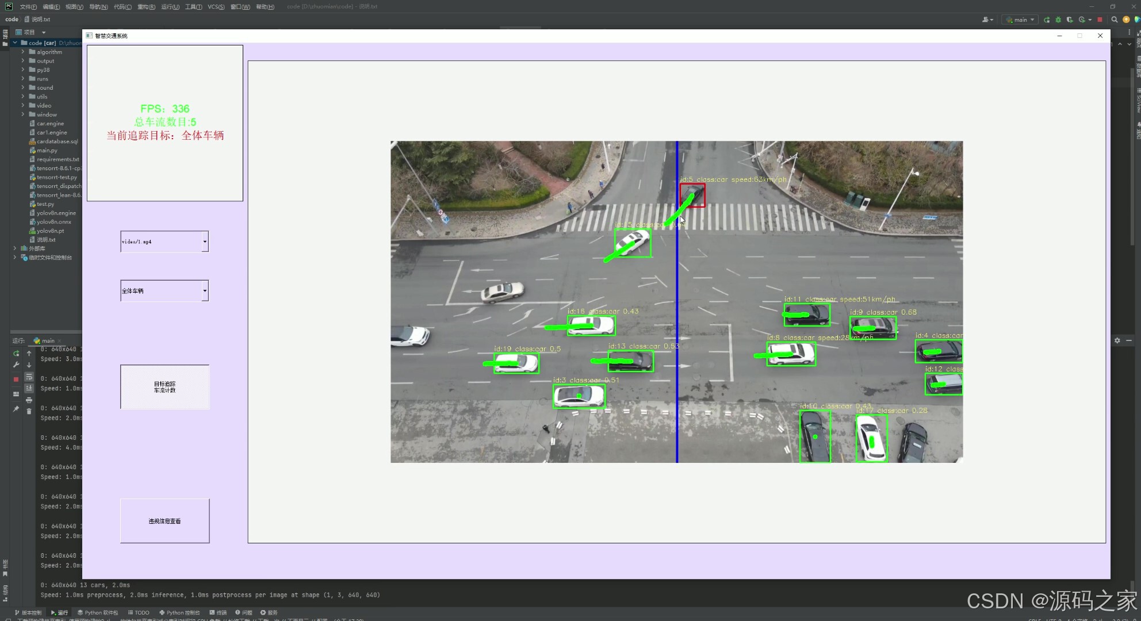Screen dimensions: 1141x621
Task: Stop the program with the red toolbar square
Action: [1100, 20]
